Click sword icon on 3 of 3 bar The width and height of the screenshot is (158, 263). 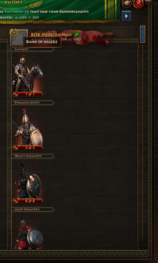pyautogui.click(x=15, y=148)
